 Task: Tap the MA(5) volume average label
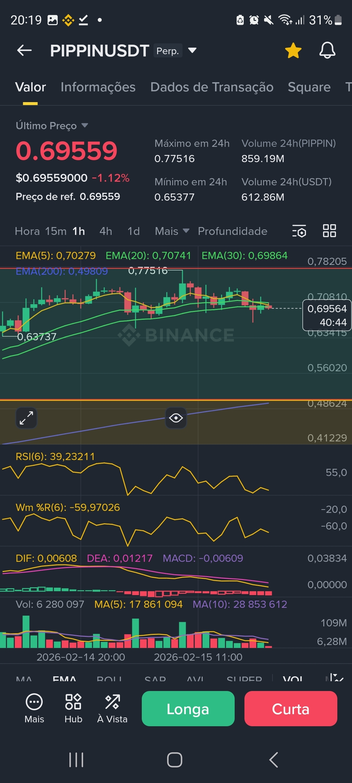[139, 604]
